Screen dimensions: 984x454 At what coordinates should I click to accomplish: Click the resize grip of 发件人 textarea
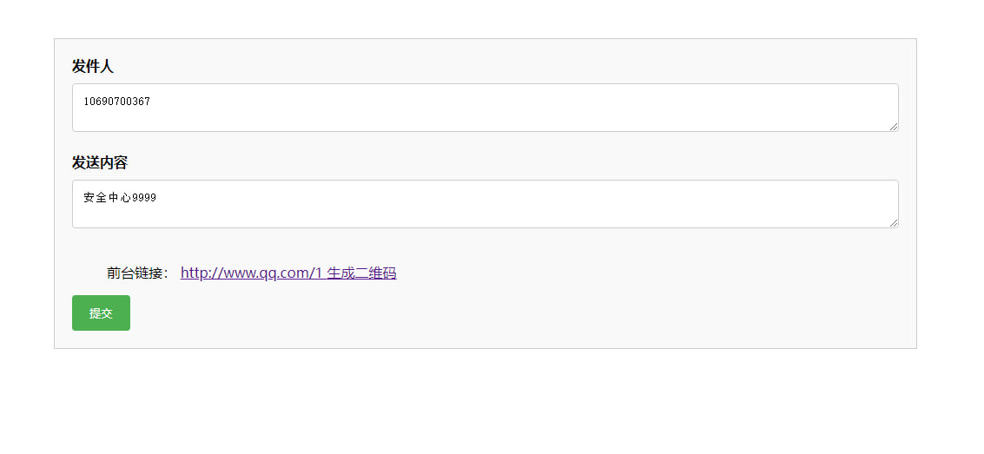pyautogui.click(x=894, y=127)
